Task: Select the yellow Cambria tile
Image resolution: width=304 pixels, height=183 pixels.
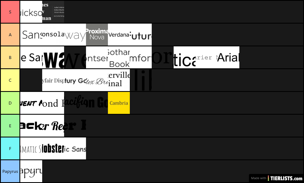Action: point(119,103)
